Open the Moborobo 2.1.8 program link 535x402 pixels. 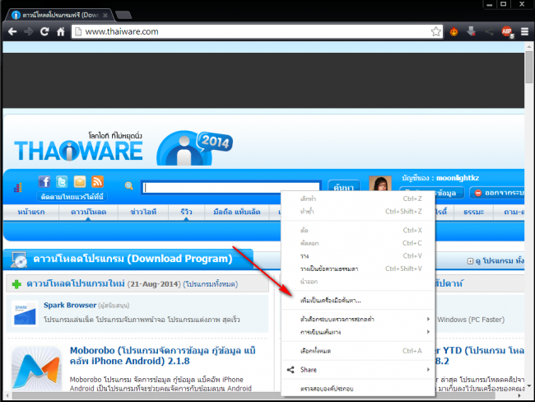(x=162, y=356)
